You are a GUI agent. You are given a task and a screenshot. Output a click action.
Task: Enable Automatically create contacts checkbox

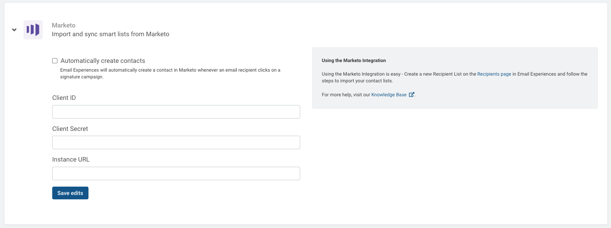(55, 61)
